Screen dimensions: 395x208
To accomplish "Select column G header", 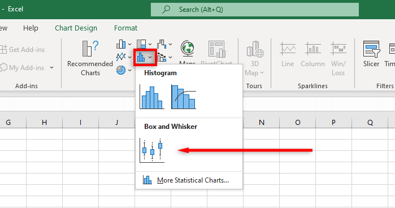I will [x=8, y=123].
